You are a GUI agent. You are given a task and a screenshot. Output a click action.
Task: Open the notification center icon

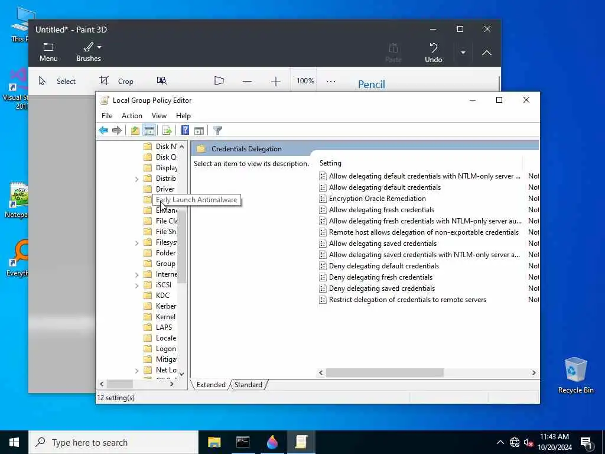(586, 443)
